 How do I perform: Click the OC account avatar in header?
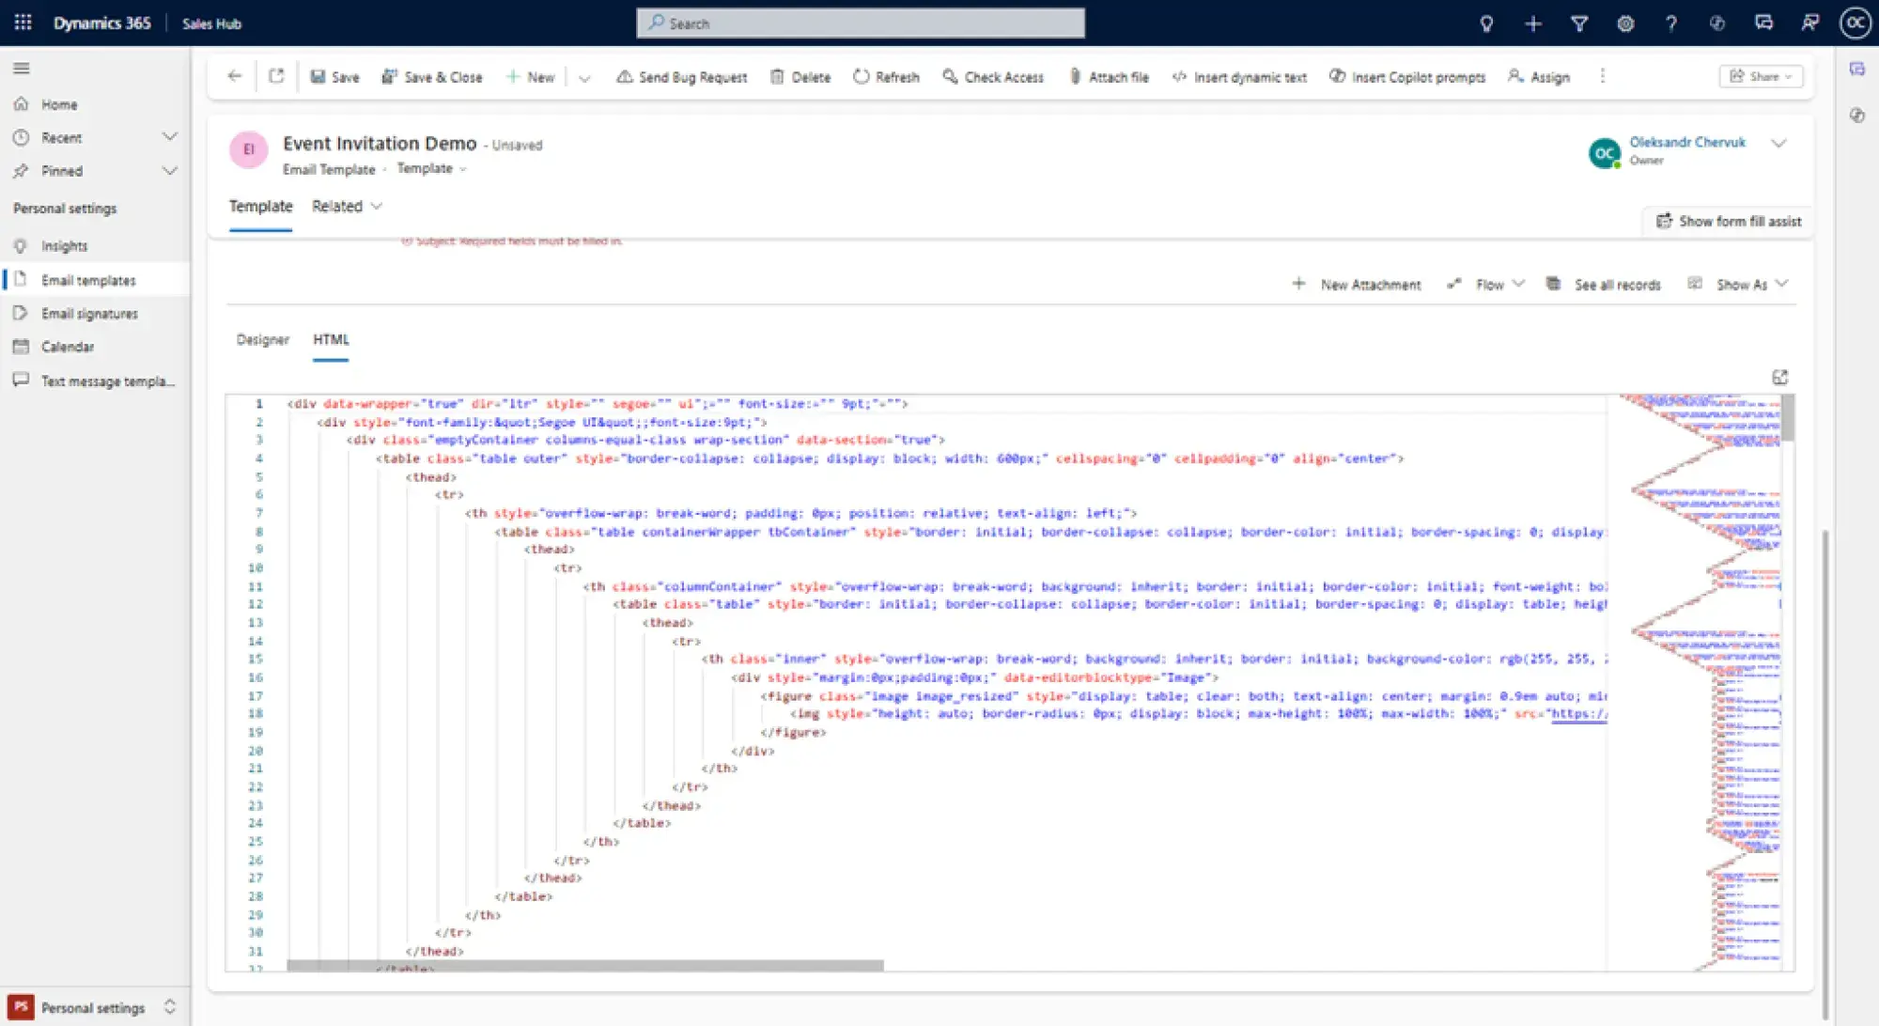(1855, 23)
